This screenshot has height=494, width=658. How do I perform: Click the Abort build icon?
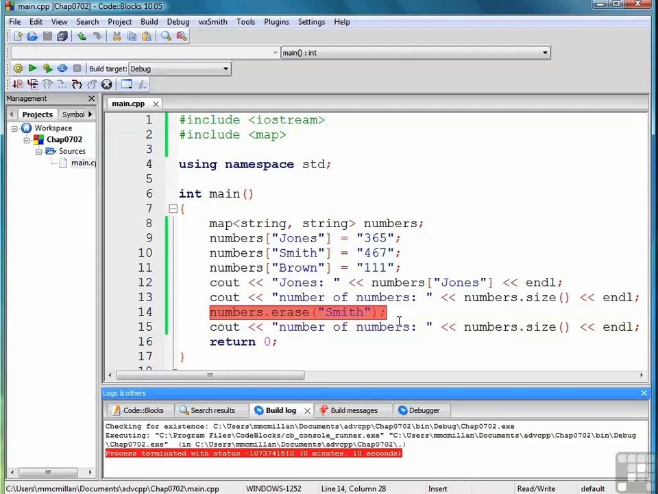[77, 69]
